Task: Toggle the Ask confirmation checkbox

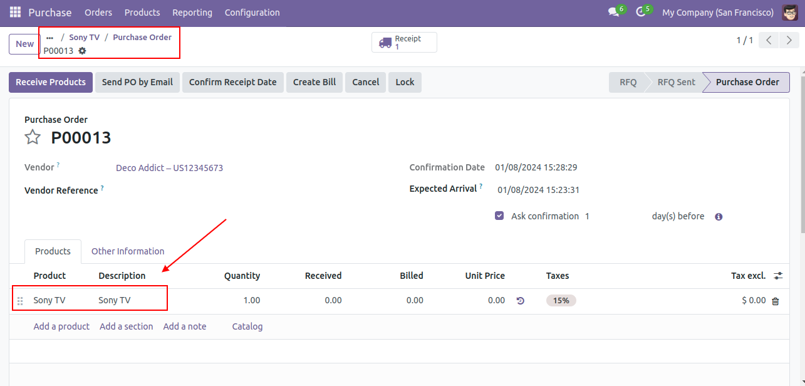Action: point(499,216)
